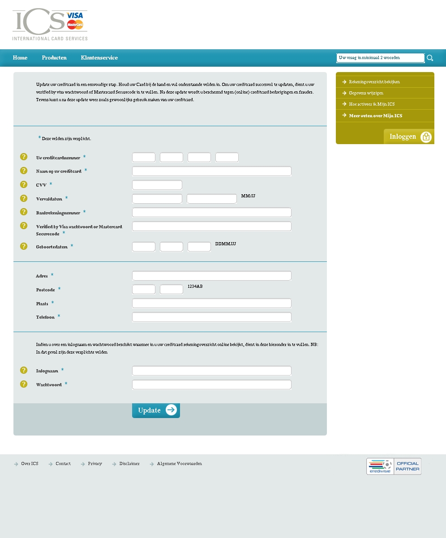Screen dimensions: 446x538
Task: Focus Verified by Visa wachtwoord field
Action: coord(212,226)
